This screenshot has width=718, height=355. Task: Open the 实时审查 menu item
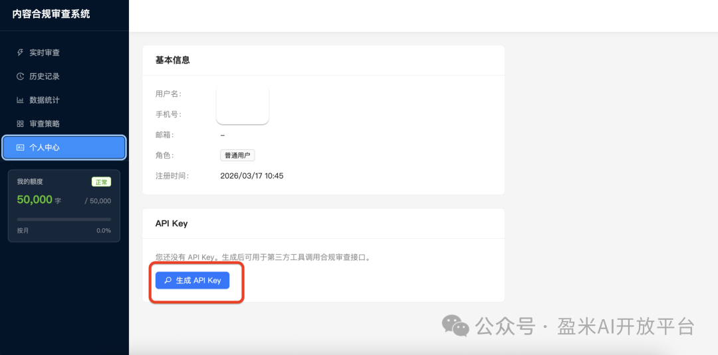[64, 52]
